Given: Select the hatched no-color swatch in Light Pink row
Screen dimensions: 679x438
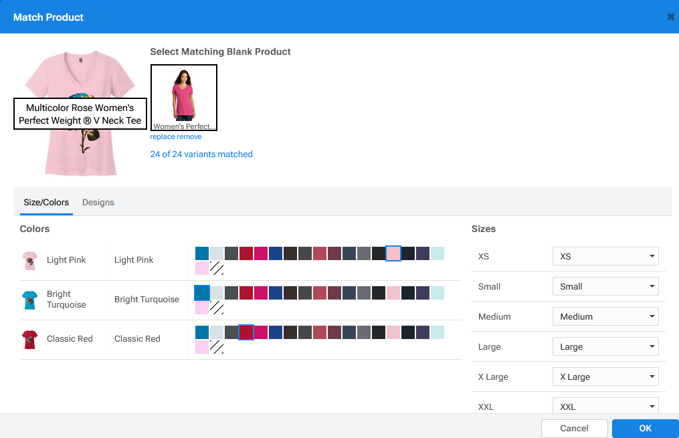Looking at the screenshot, I should [x=217, y=269].
